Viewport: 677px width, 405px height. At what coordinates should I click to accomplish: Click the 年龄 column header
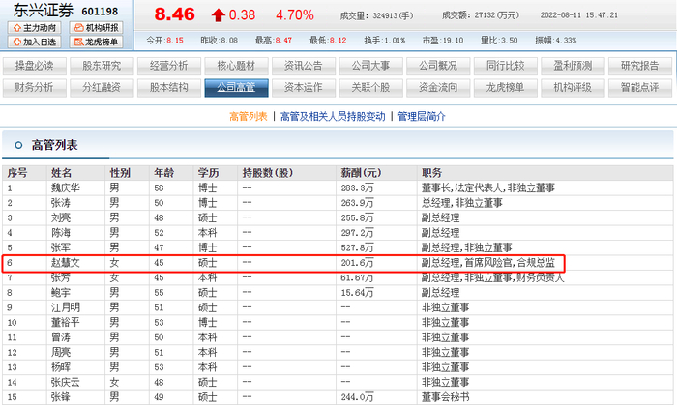(164, 173)
